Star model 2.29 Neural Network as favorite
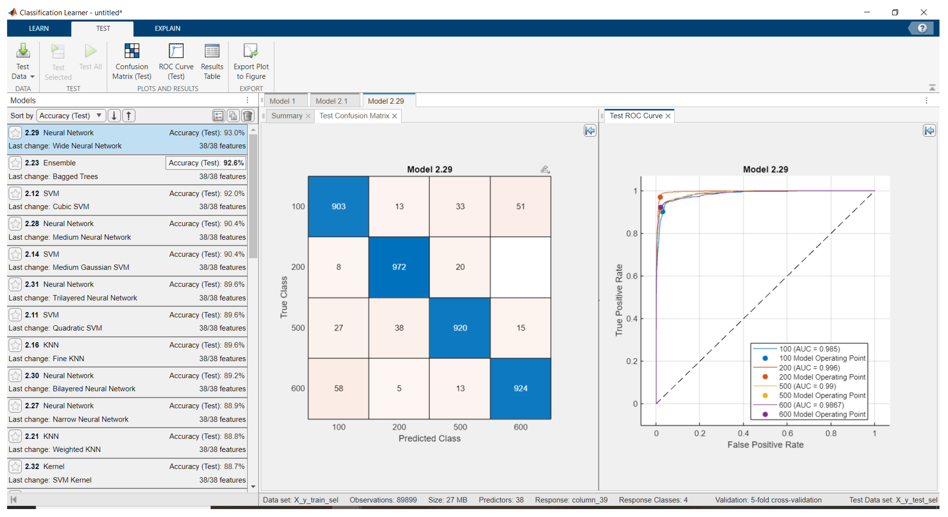The width and height of the screenshot is (948, 517). 15,133
